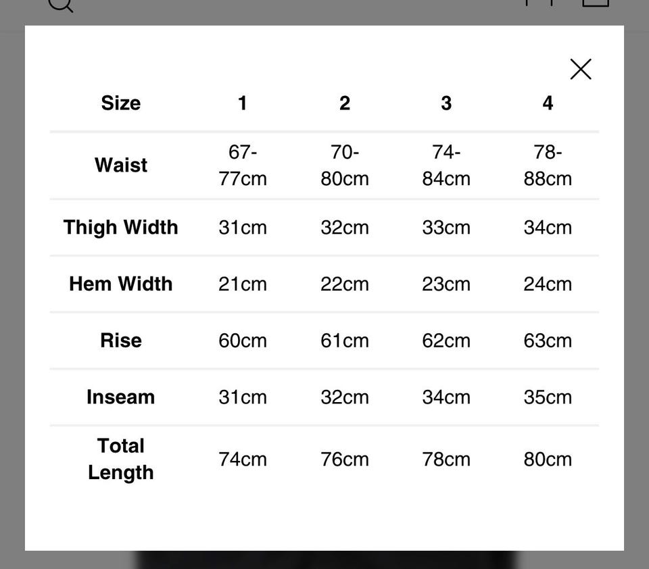Image resolution: width=649 pixels, height=569 pixels.
Task: Close the size chart popup
Action: 581,69
